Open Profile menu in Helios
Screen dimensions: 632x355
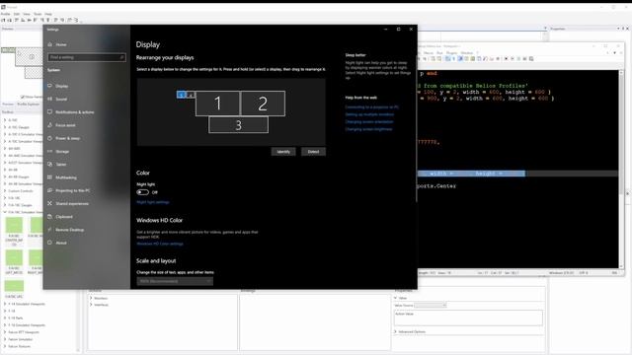click(x=5, y=14)
